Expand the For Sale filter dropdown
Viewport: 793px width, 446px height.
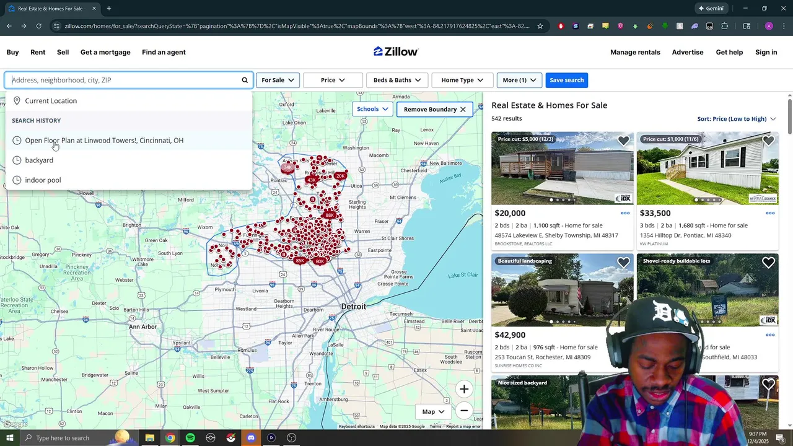(278, 80)
